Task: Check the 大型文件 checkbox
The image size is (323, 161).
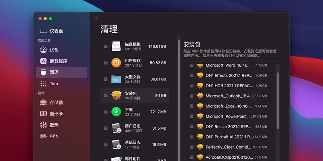Action: pos(106,79)
